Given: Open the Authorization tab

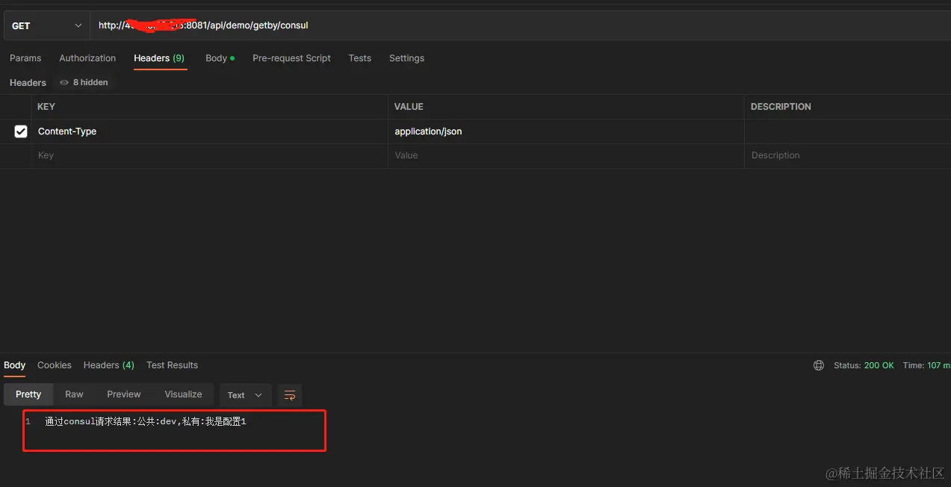Looking at the screenshot, I should [x=87, y=58].
